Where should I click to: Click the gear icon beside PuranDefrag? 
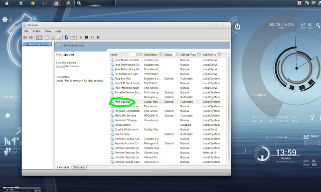[x=112, y=125]
